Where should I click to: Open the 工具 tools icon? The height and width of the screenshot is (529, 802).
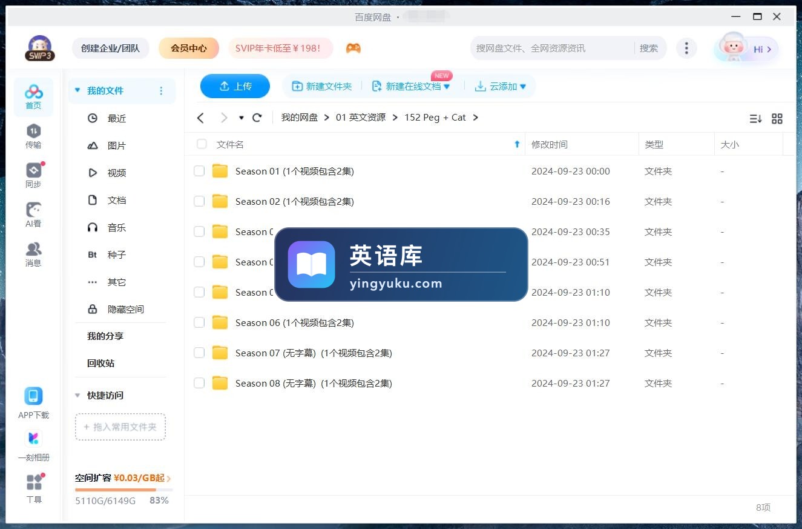(x=34, y=488)
